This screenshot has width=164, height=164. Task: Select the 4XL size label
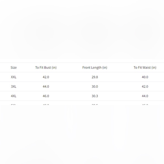(x=14, y=96)
